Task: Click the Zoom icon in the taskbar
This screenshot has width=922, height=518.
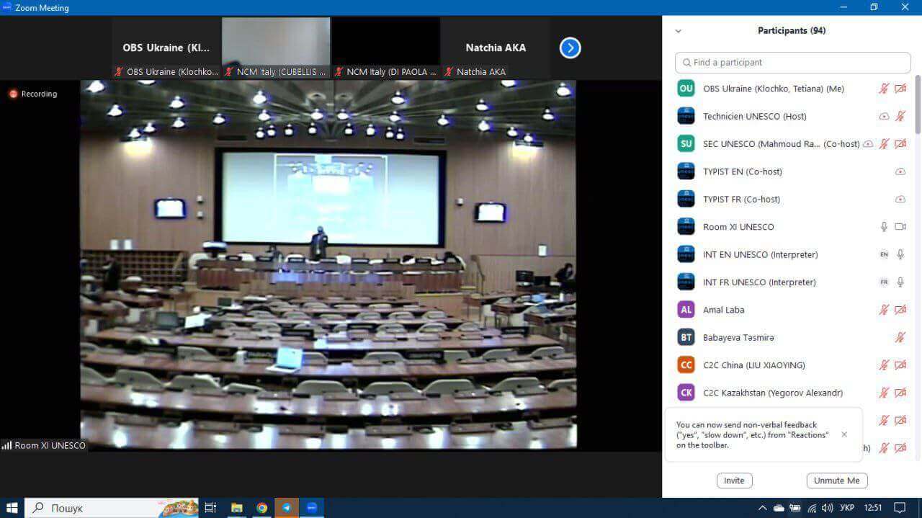Action: (311, 508)
